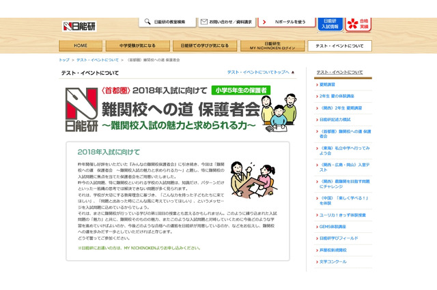Click トップ breadcrumb link
This screenshot has height=290, width=437.
[x=64, y=60]
